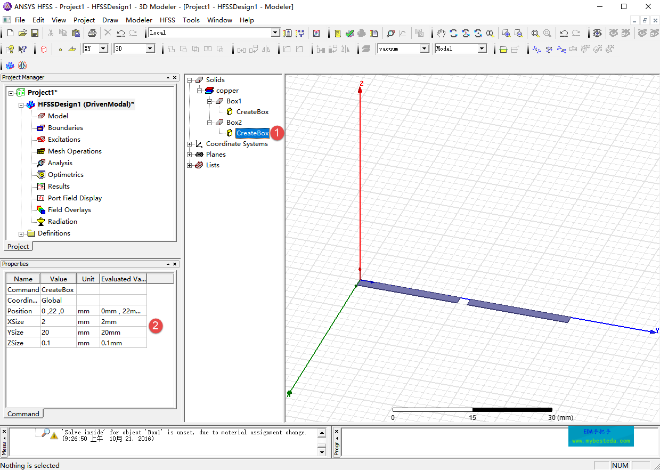
Task: Open the vacuum material dropdown
Action: [425, 48]
